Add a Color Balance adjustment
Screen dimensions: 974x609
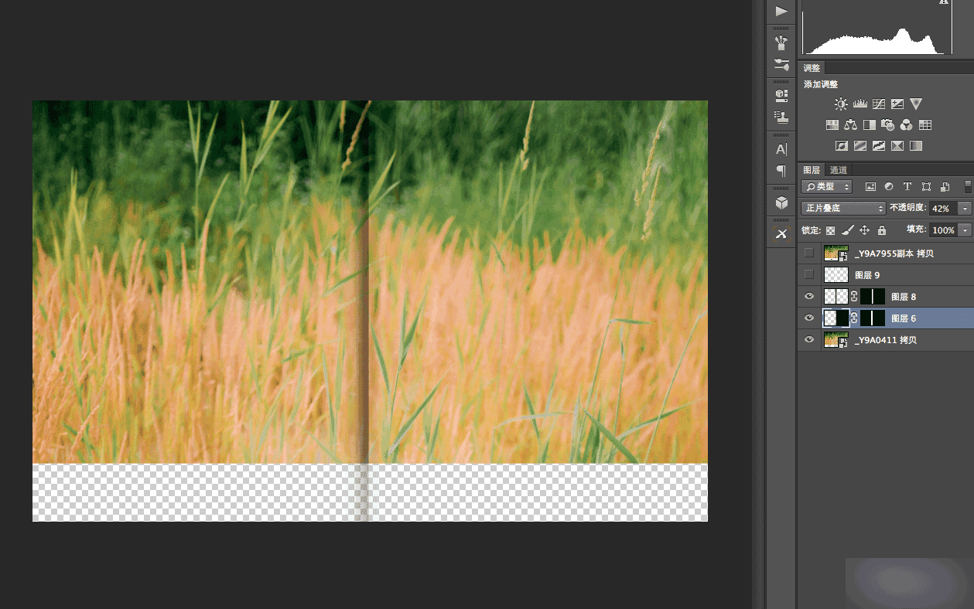coord(851,124)
